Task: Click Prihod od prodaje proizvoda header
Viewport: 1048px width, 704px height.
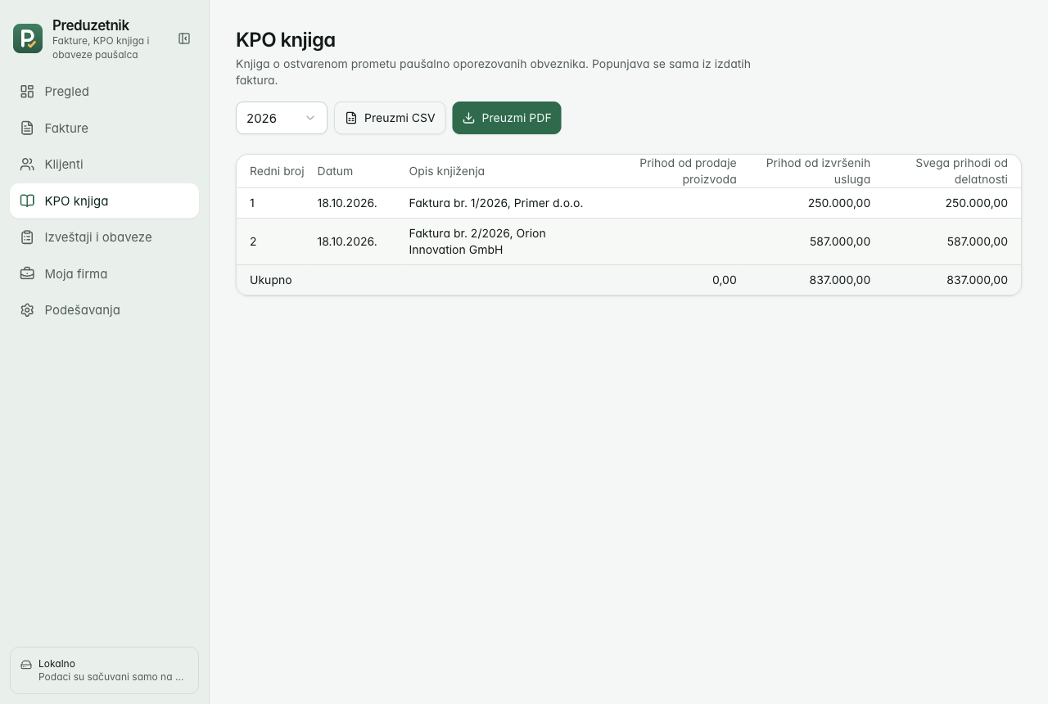Action: 688,171
